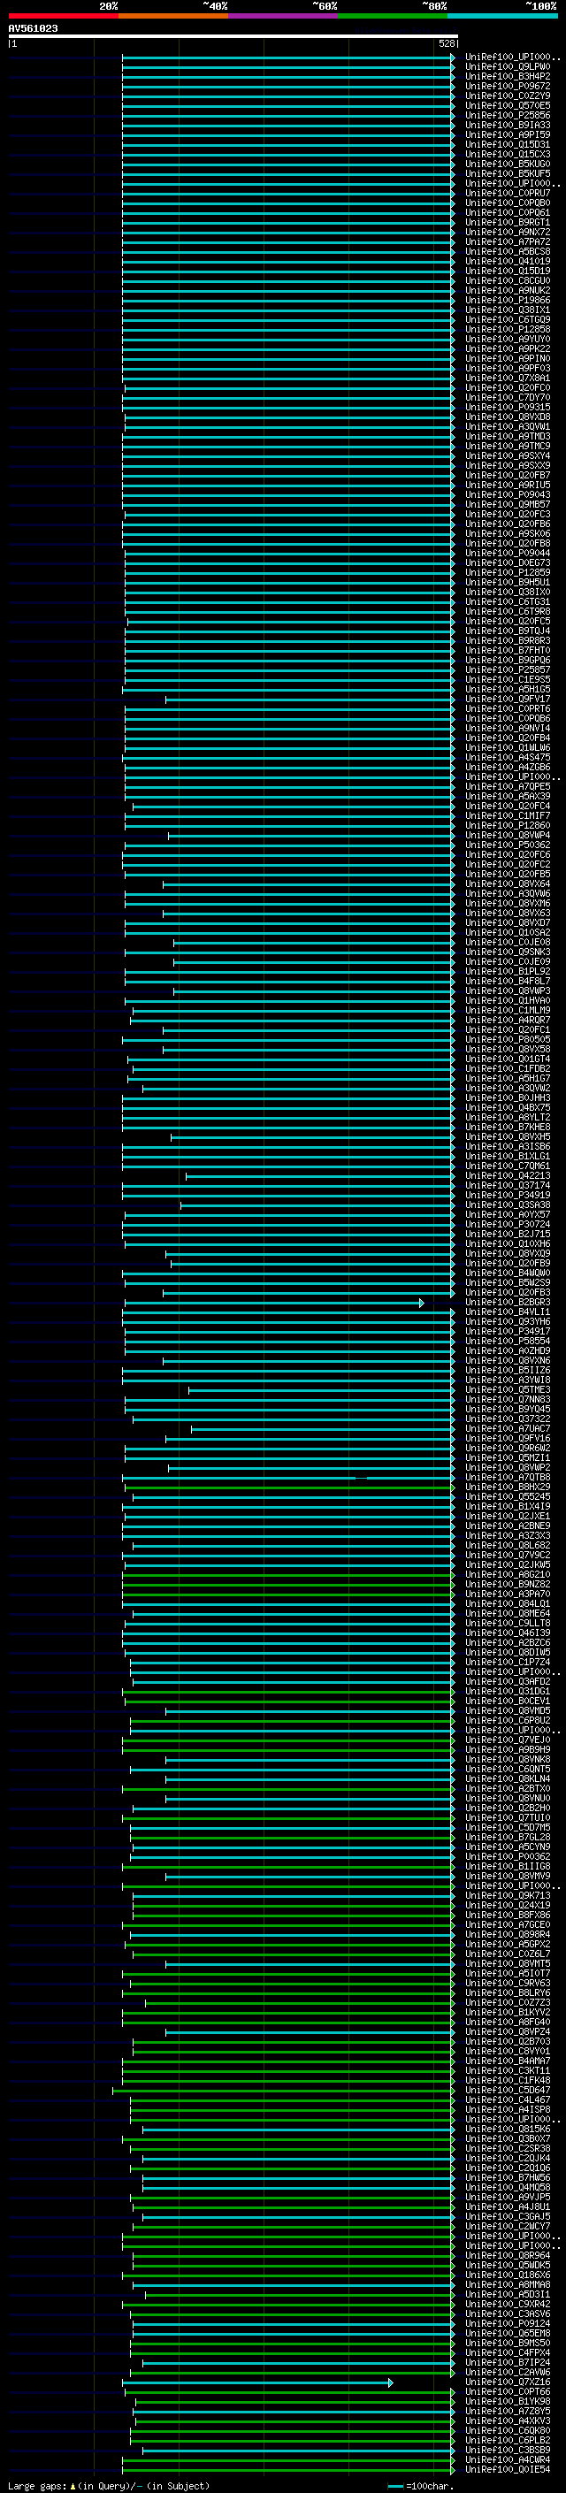This screenshot has width=566, height=2493.
Task: Choose hit UniRef100_Q7NN83
Action: pyautogui.click(x=508, y=1399)
